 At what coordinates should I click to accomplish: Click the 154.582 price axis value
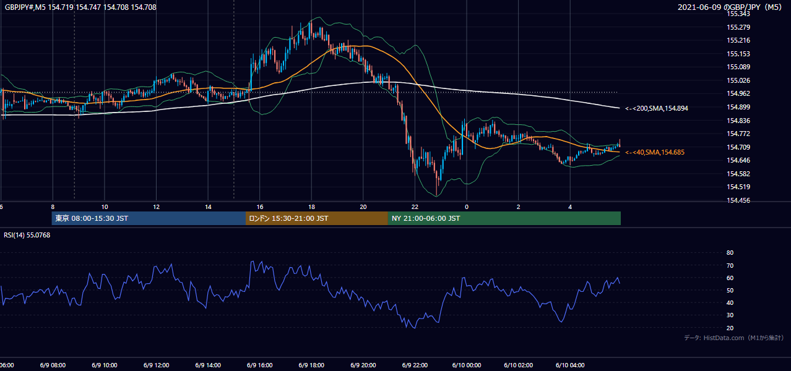pyautogui.click(x=738, y=174)
